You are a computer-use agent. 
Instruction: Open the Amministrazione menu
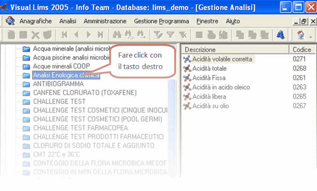click(105, 21)
